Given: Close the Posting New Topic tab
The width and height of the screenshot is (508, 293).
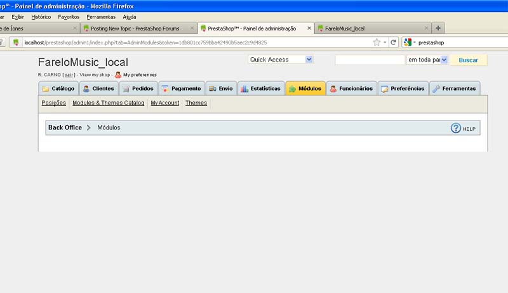Looking at the screenshot, I should [192, 28].
